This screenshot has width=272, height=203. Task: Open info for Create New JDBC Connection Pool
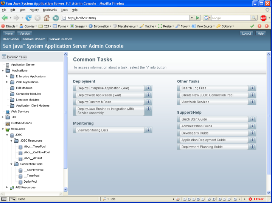[252, 95]
